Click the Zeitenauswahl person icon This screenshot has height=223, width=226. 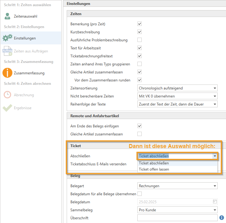7,16
